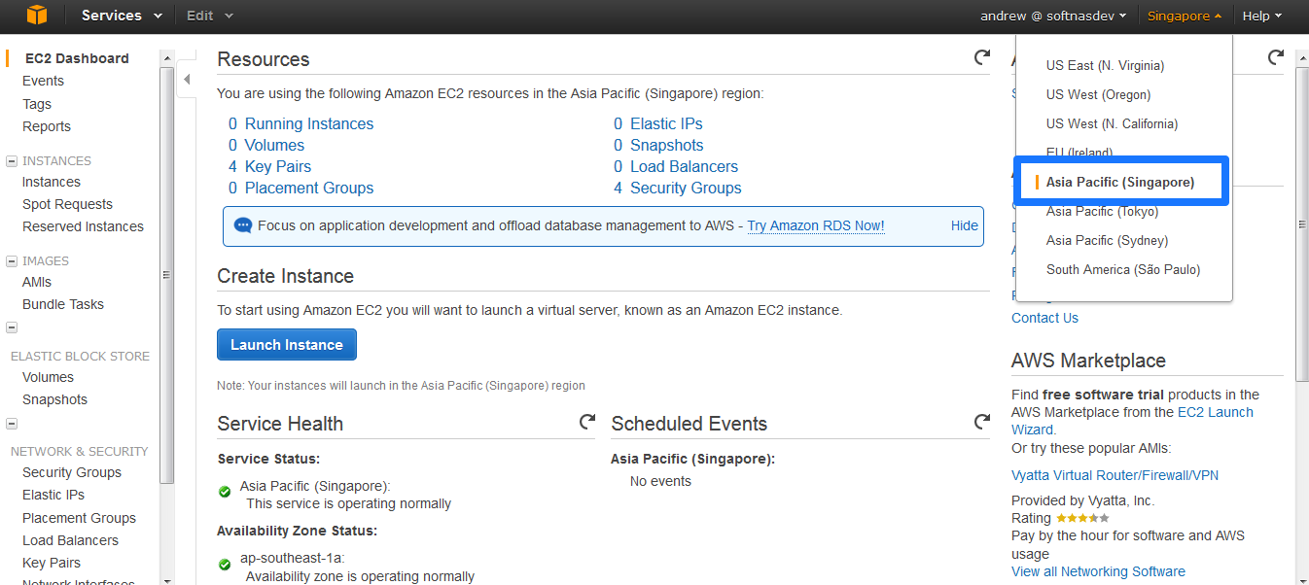Click the Launch Instance button

pos(287,345)
